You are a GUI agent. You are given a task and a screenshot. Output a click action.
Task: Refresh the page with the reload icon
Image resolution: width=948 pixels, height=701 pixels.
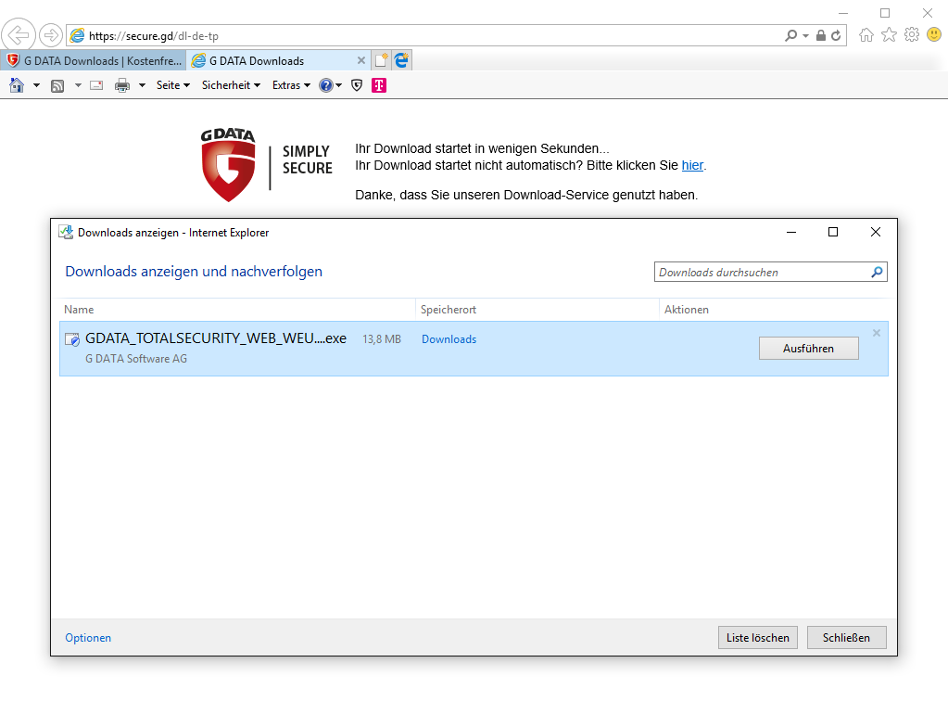(836, 35)
